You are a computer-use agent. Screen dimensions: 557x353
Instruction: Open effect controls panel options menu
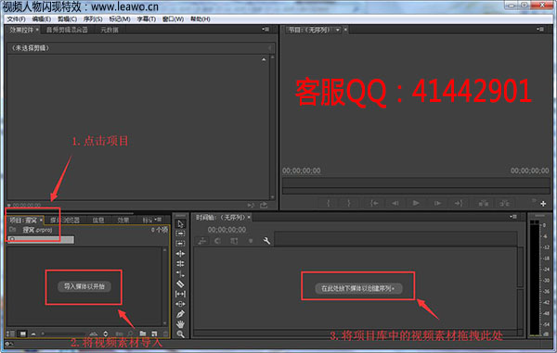(266, 30)
